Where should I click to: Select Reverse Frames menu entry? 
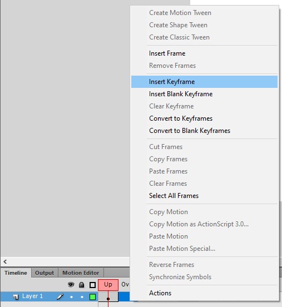coord(204,265)
